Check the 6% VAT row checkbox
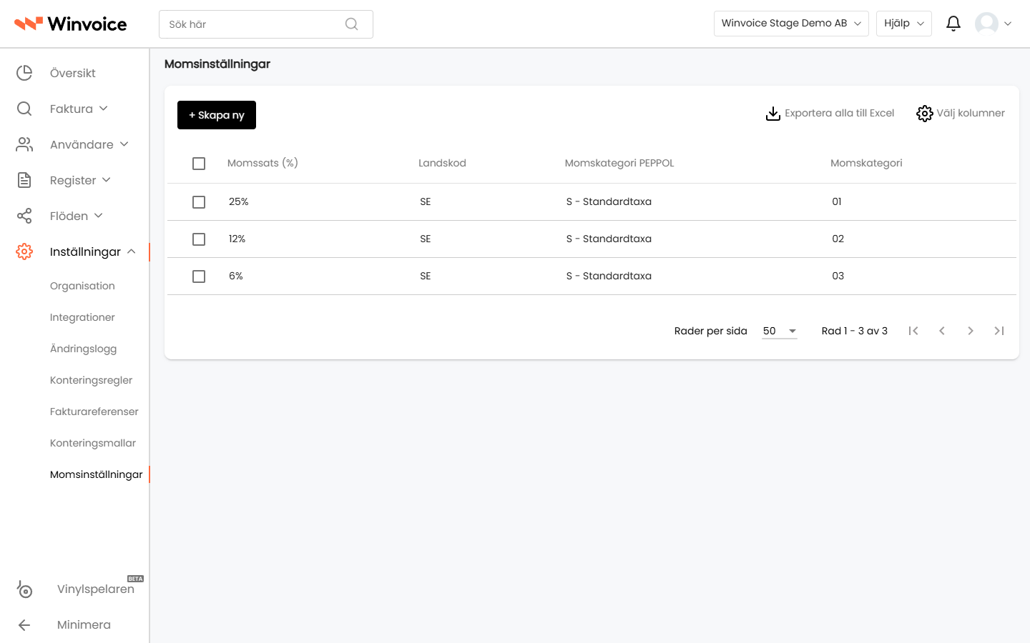 (x=199, y=276)
